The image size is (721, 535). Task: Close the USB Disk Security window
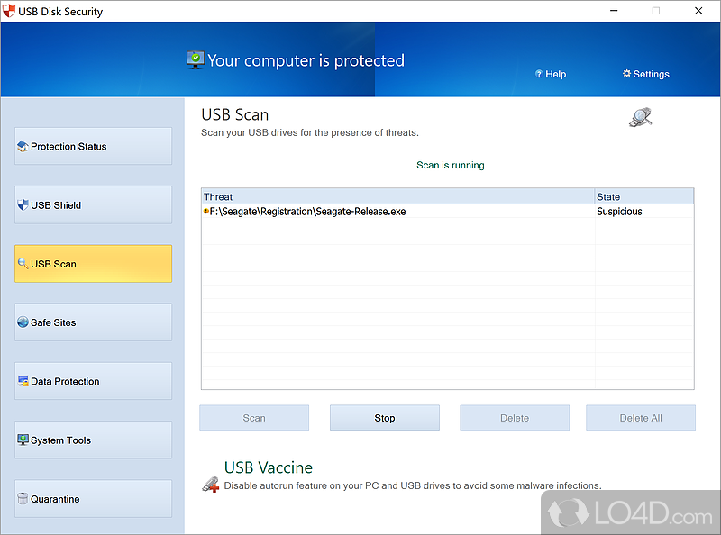pos(698,11)
